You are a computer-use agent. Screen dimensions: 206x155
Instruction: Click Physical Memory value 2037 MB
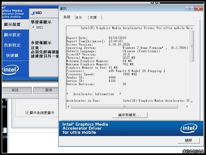129,58
